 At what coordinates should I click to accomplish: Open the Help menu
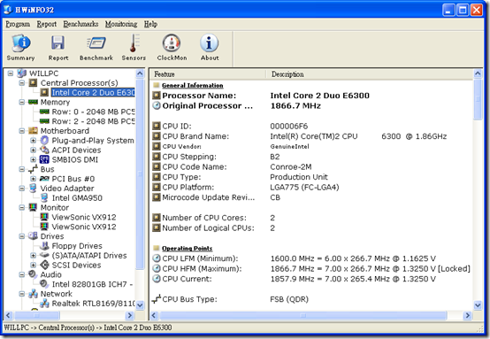coord(150,24)
